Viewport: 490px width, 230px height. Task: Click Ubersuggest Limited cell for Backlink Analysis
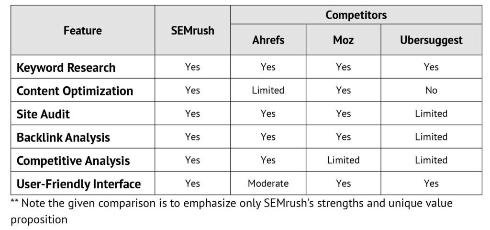[431, 137]
